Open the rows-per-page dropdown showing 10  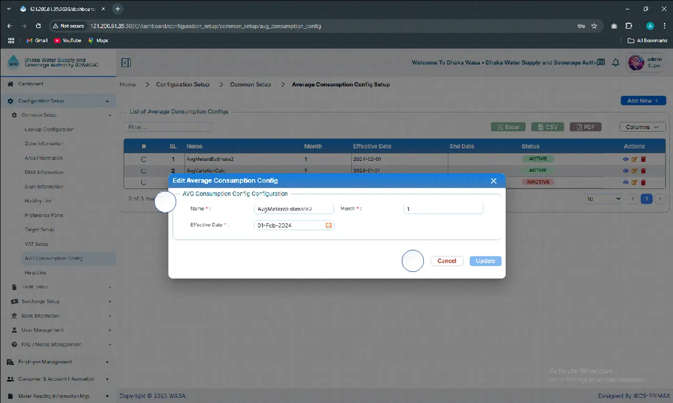tap(604, 199)
